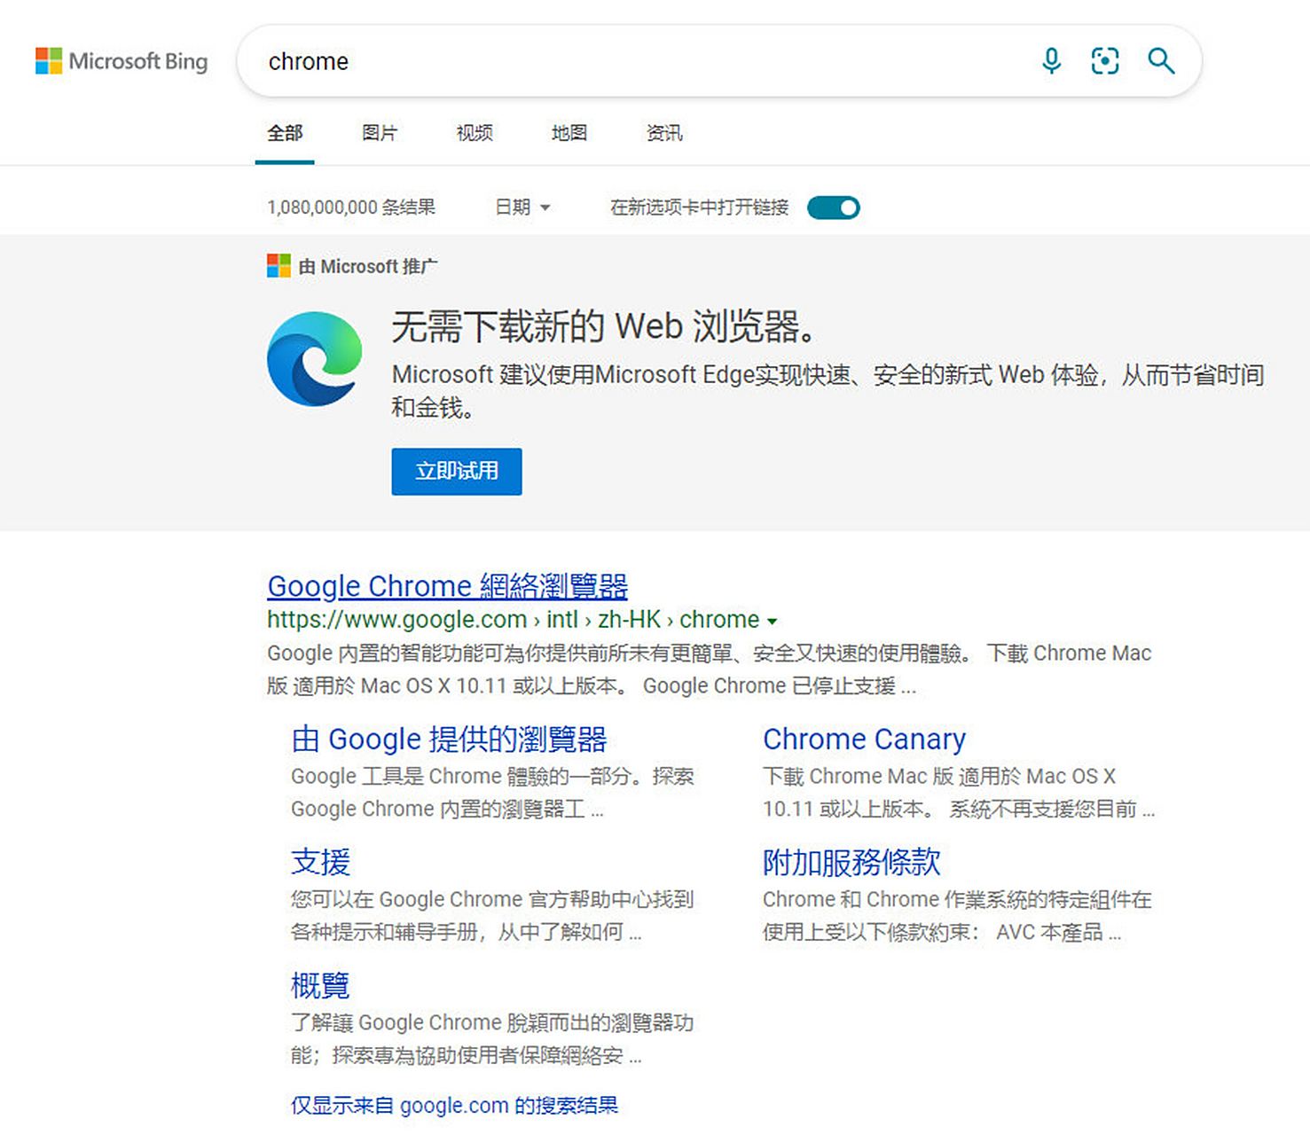This screenshot has width=1310, height=1135.
Task: Switch to the 图片 tab
Action: 380,133
